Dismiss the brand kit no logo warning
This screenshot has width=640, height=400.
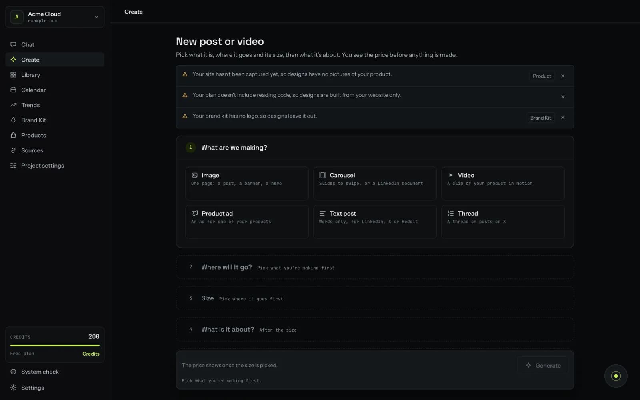click(x=563, y=118)
